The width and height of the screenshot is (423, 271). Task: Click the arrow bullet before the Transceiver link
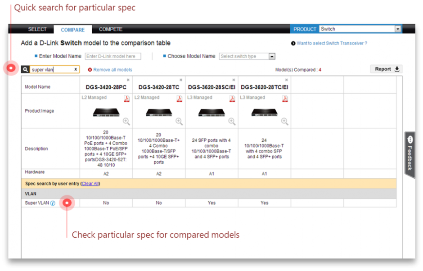[293, 44]
